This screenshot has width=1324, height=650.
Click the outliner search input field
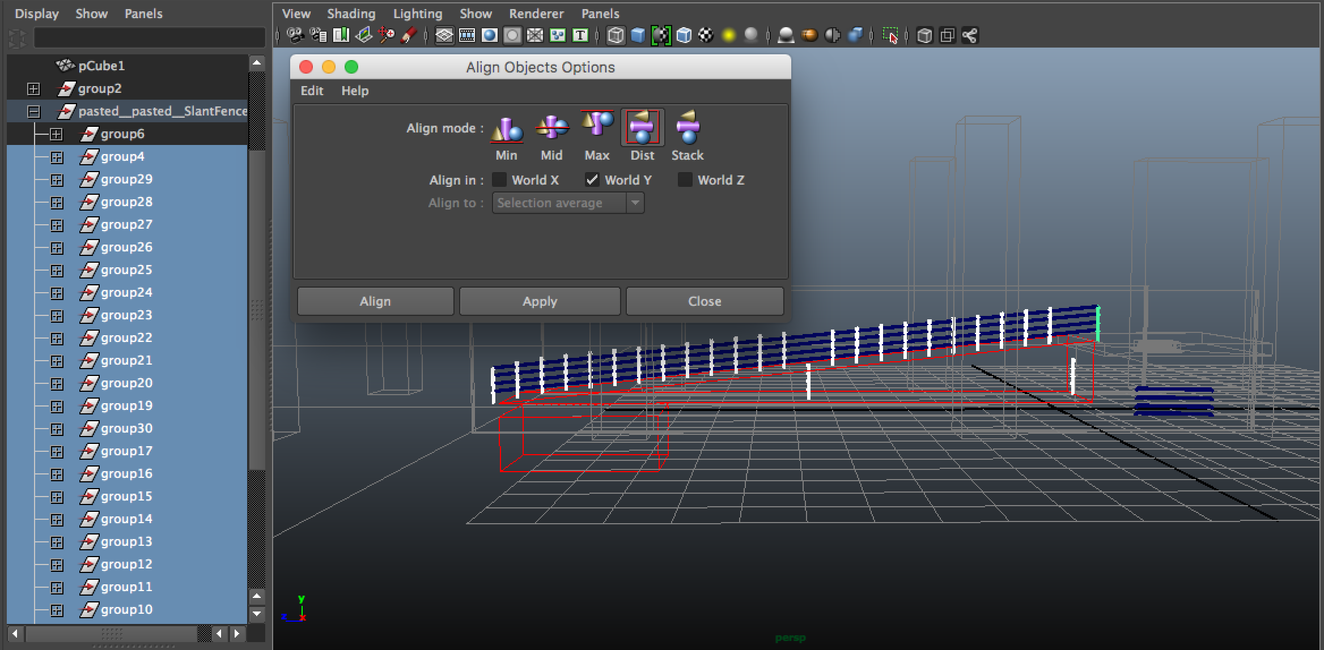tap(149, 38)
